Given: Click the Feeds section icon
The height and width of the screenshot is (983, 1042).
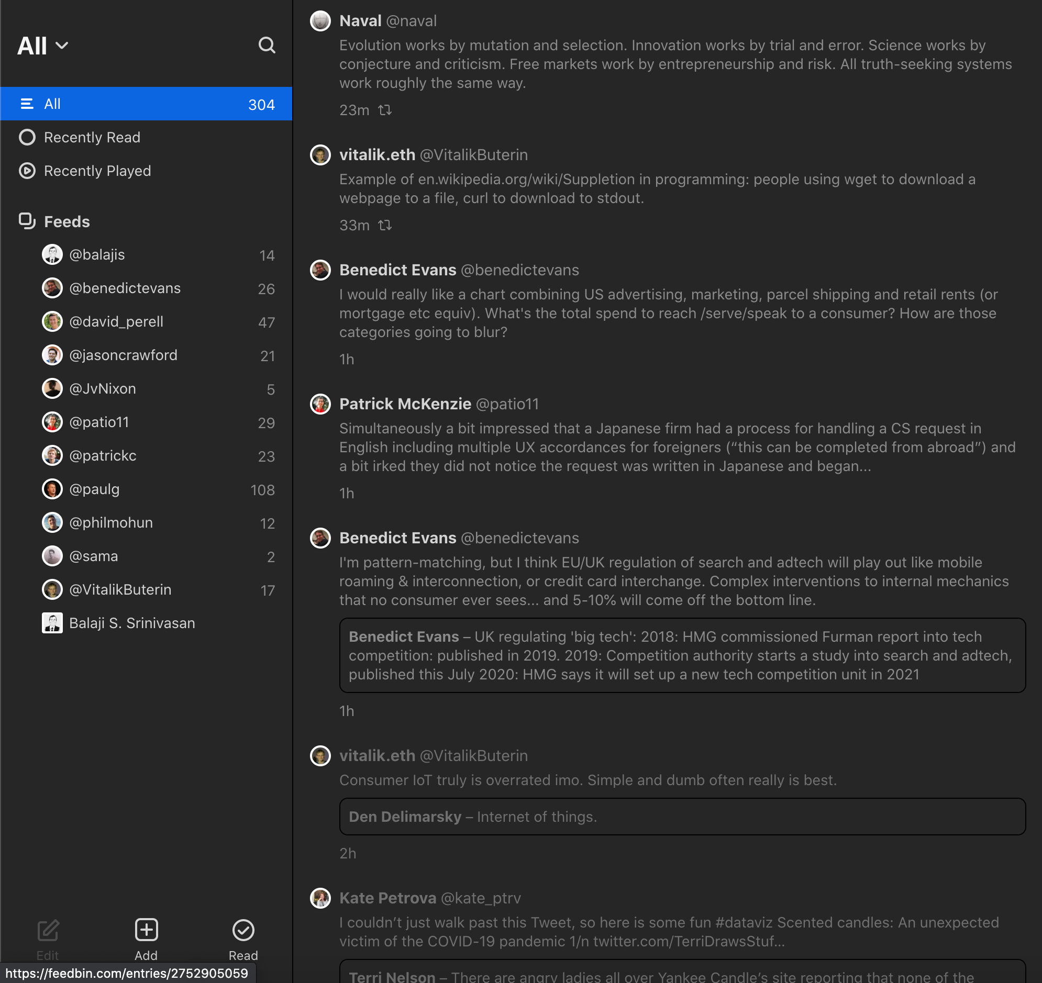Looking at the screenshot, I should click(27, 221).
